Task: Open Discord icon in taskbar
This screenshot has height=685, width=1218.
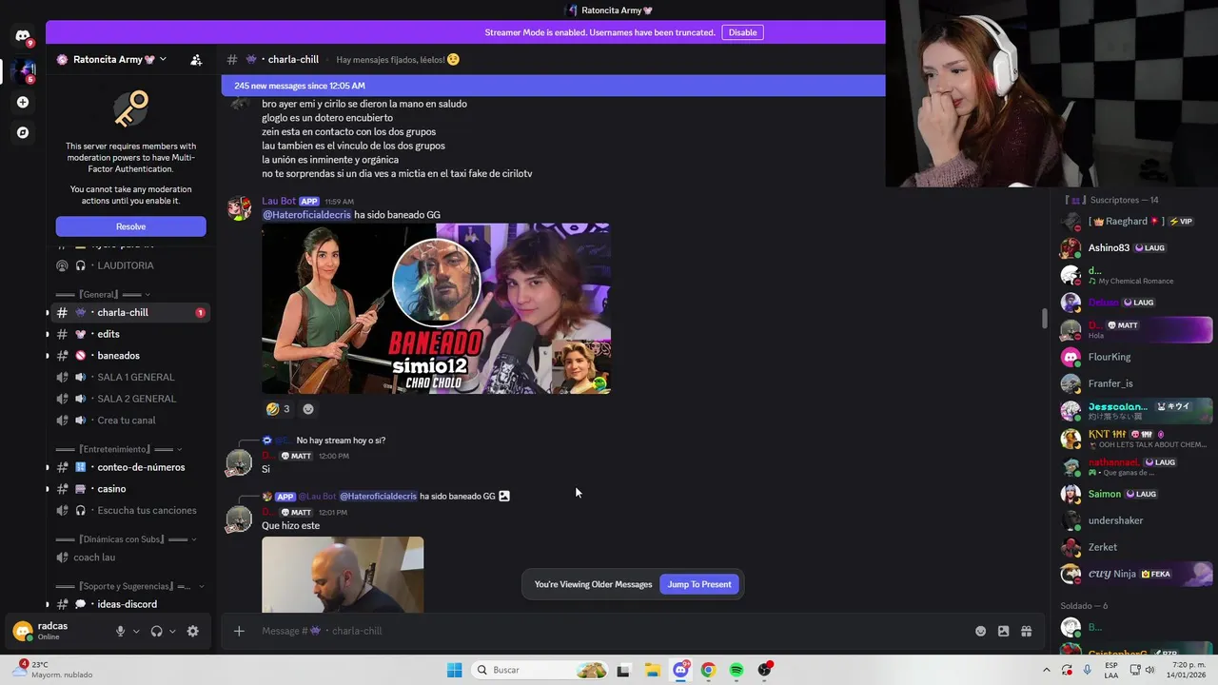Action: (x=681, y=670)
